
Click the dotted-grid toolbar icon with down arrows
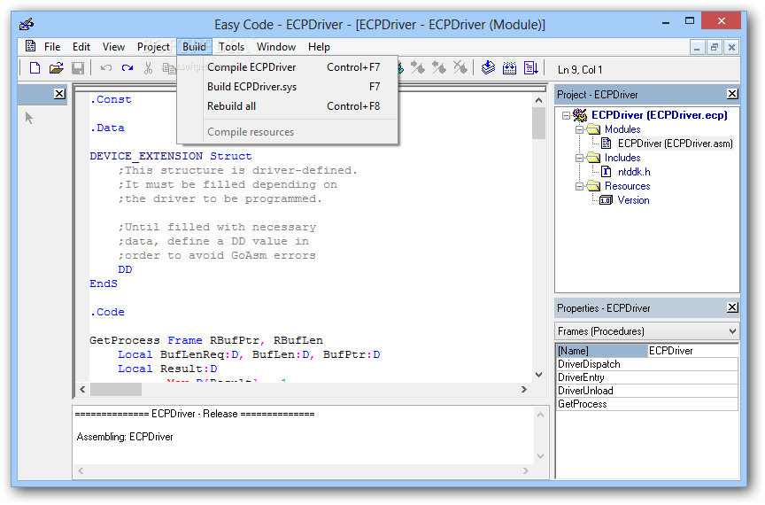[509, 68]
